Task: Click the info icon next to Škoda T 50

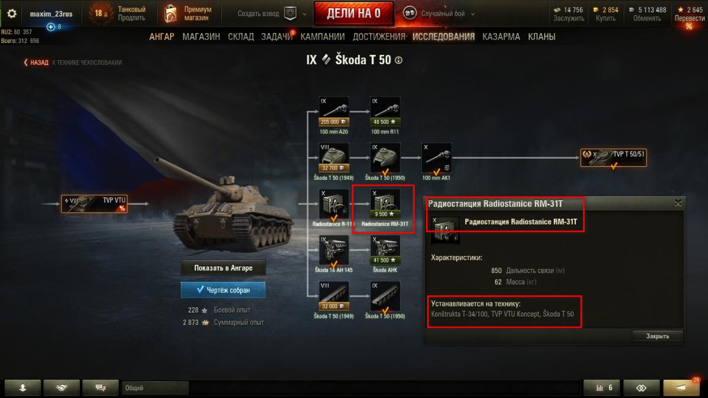Action: point(399,60)
